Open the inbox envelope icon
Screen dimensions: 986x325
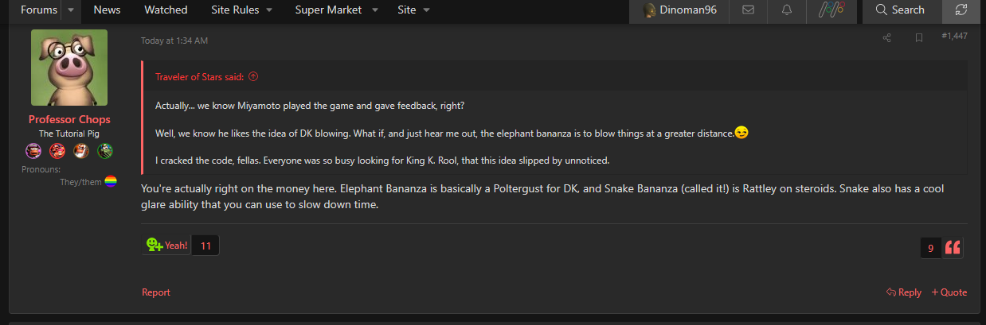pos(748,10)
